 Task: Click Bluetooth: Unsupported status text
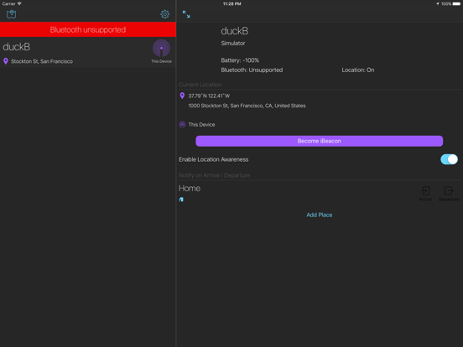click(x=252, y=70)
